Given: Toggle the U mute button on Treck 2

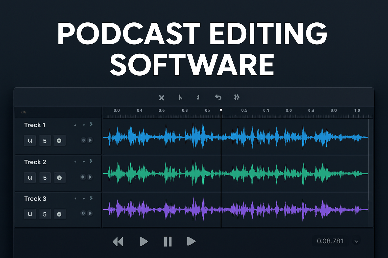Looking at the screenshot, I should click(x=30, y=178).
